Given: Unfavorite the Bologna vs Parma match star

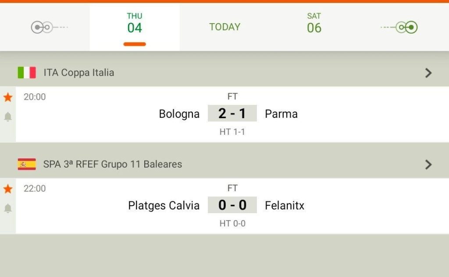Looking at the screenshot, I should [8, 97].
